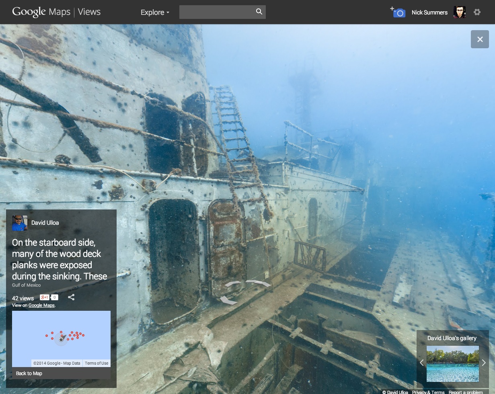Click the 42 views count
The height and width of the screenshot is (394, 495).
click(23, 298)
